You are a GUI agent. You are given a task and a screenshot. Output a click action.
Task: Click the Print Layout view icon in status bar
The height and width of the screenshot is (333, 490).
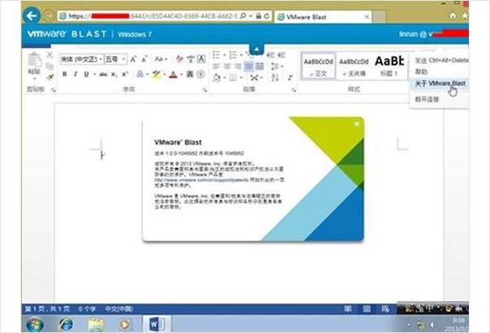tap(366, 309)
